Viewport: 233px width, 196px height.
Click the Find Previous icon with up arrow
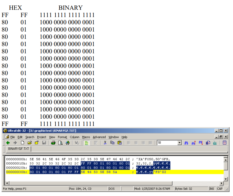click(193, 143)
